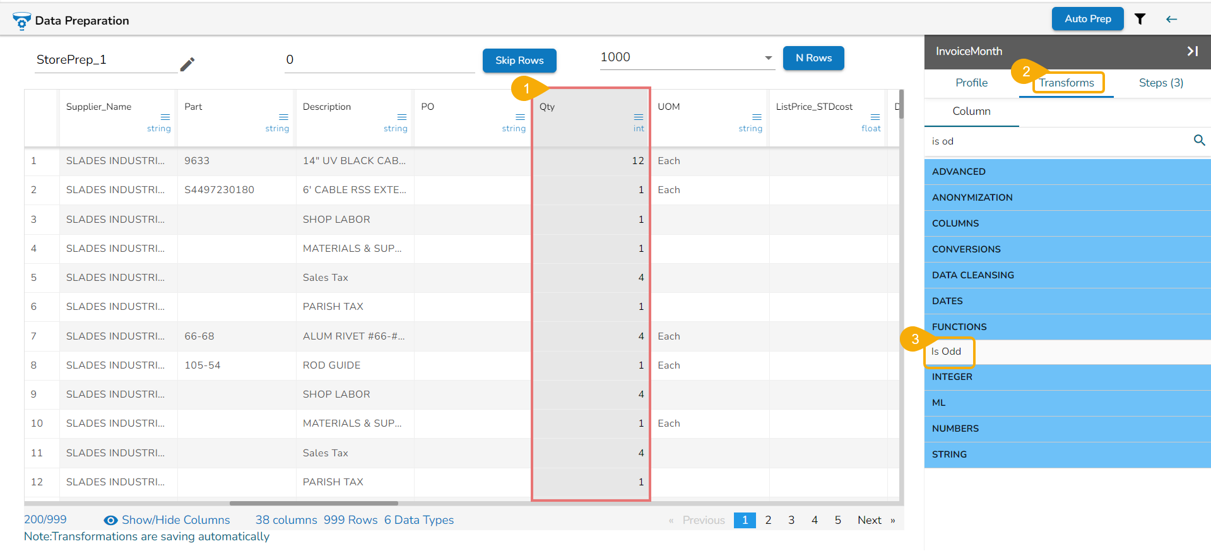This screenshot has width=1211, height=551.
Task: Click the Next page link
Action: (876, 520)
